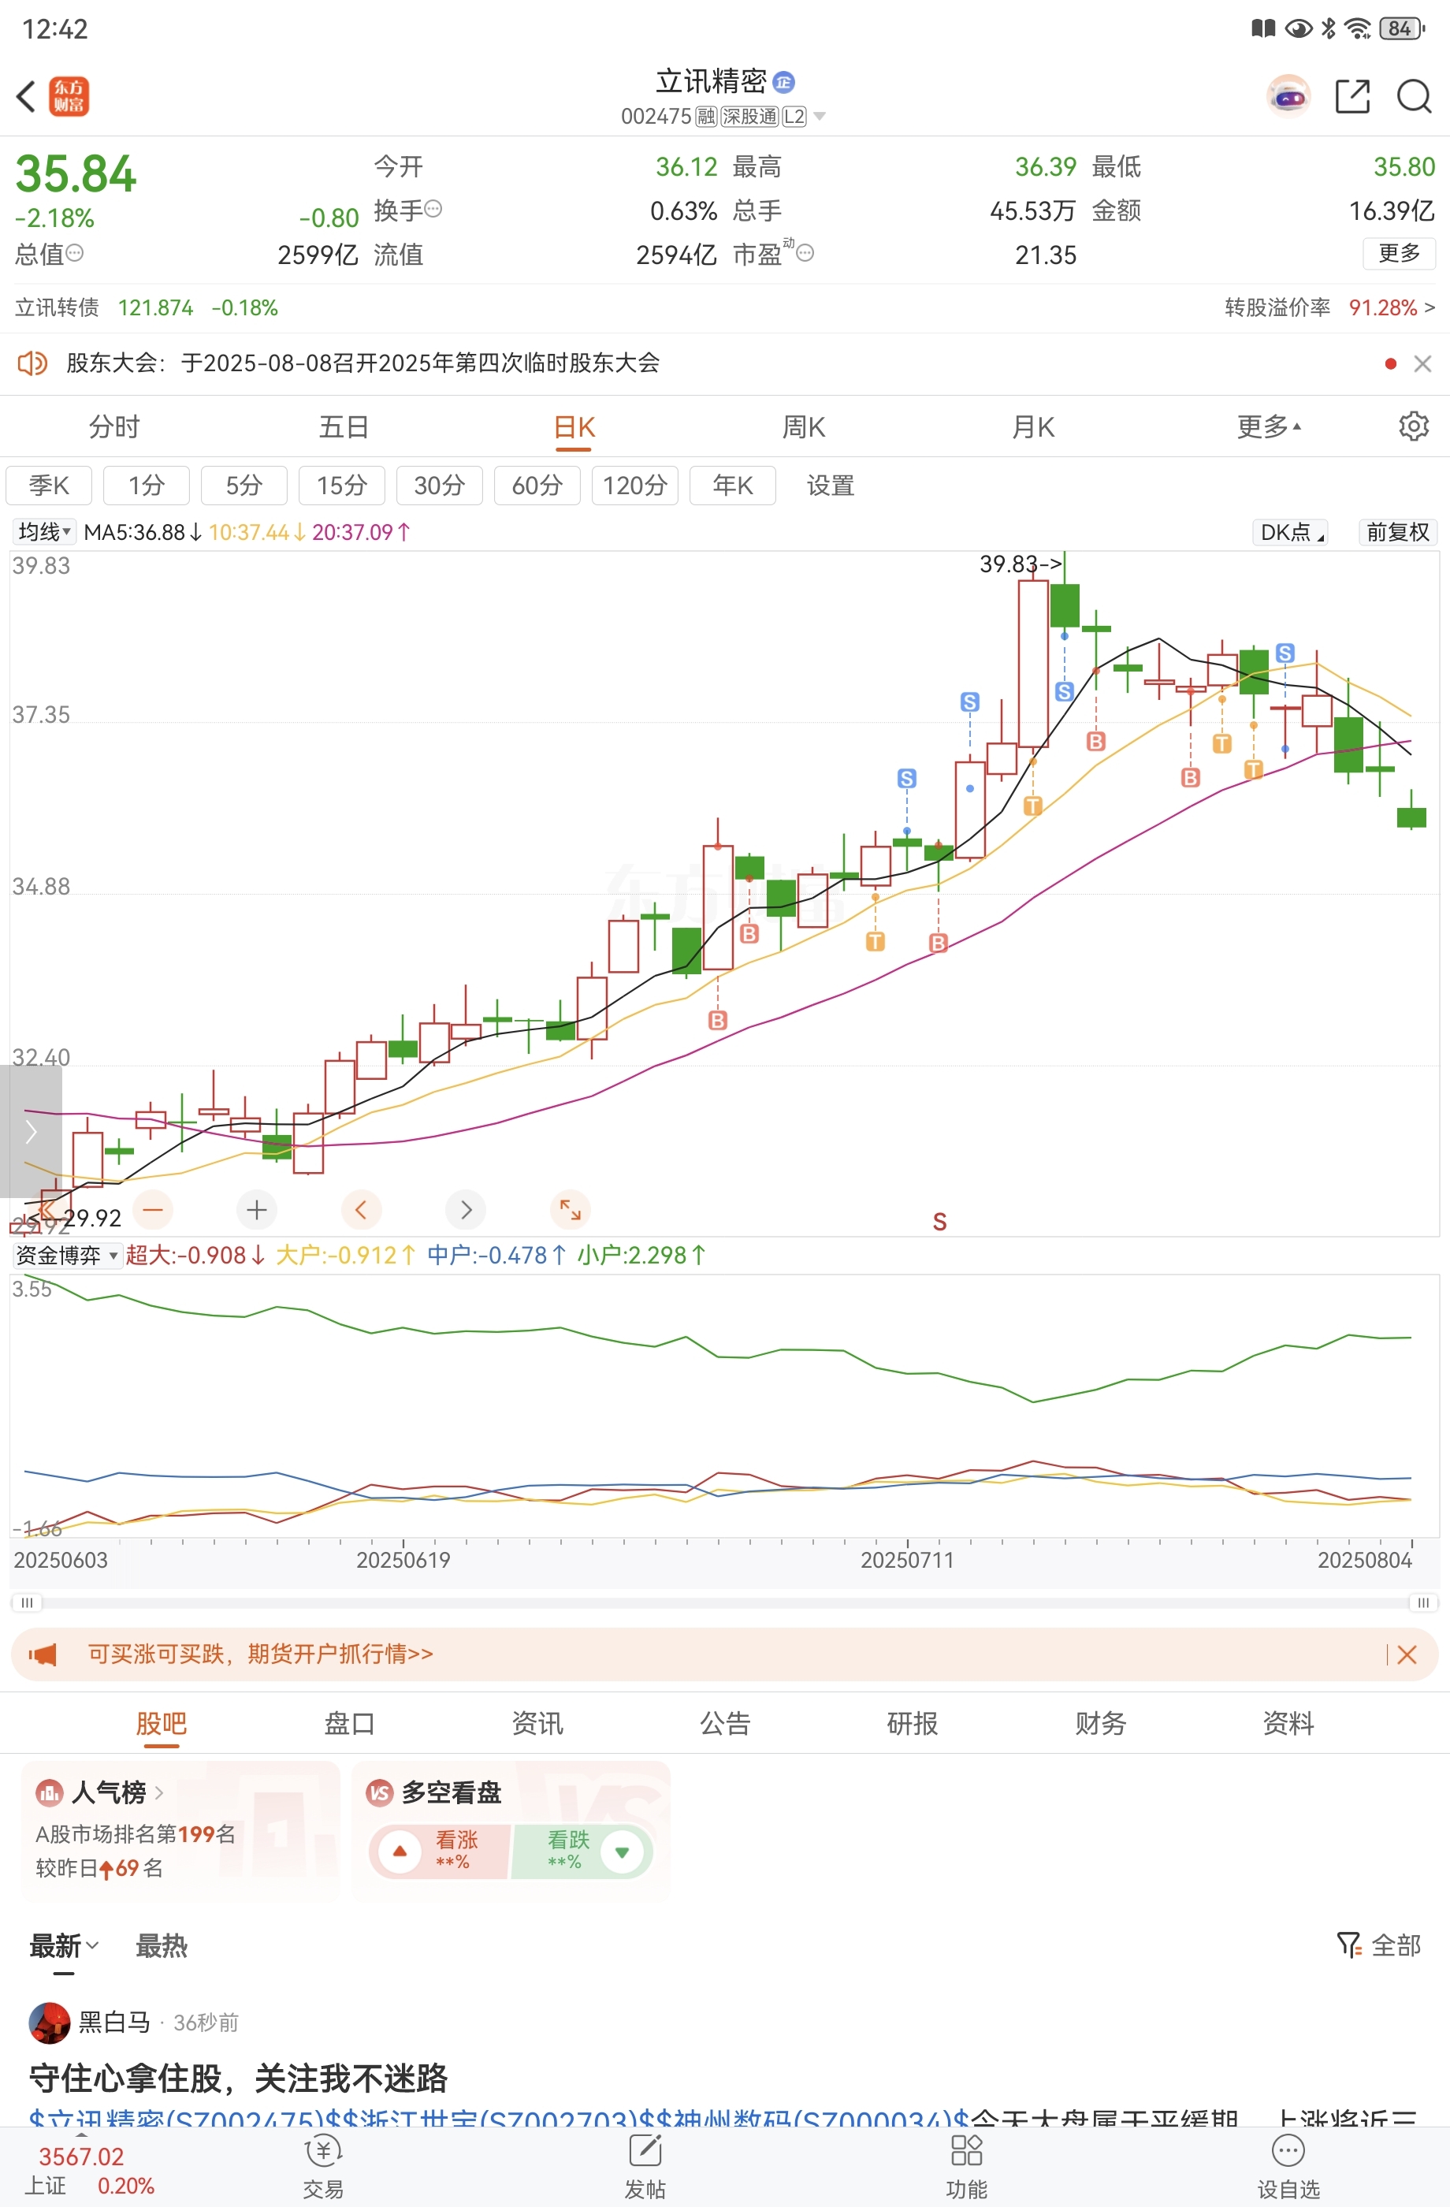
Task: Switch to 五日 chart tab
Action: 344,426
